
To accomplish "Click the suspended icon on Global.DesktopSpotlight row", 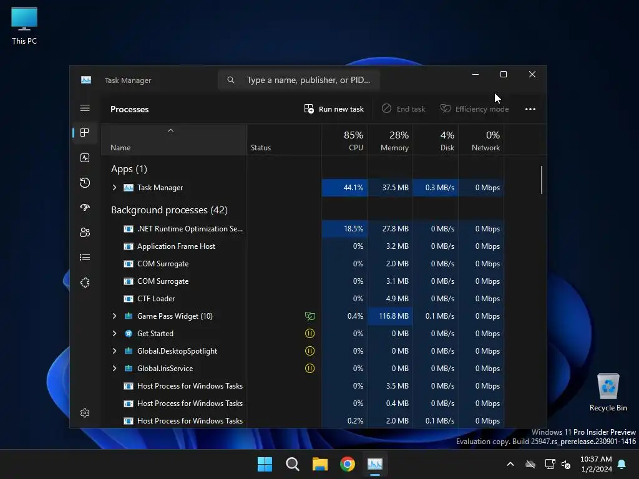I will coord(310,351).
